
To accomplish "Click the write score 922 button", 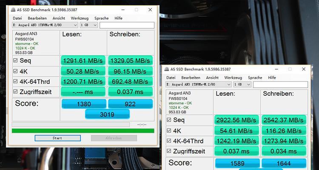I will point(130,104).
